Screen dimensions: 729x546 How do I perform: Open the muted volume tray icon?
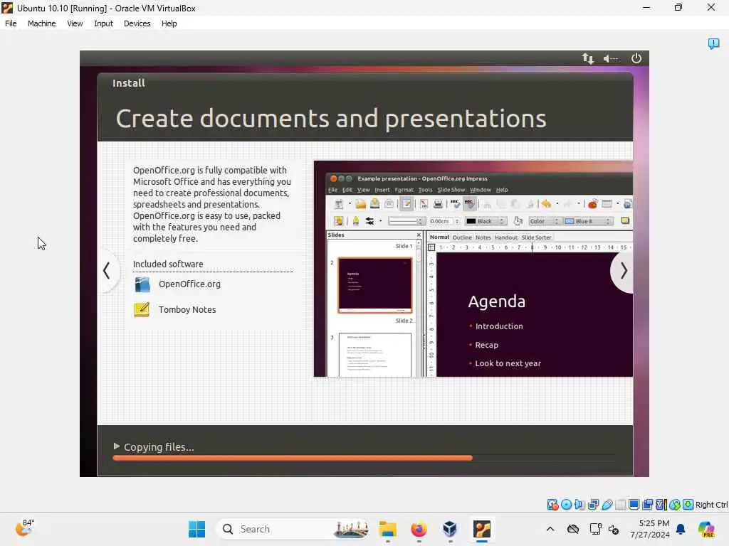pyautogui.click(x=614, y=529)
